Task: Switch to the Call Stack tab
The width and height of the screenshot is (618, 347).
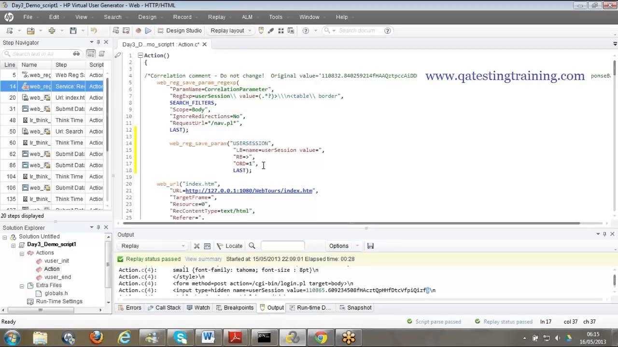Action: [164, 307]
